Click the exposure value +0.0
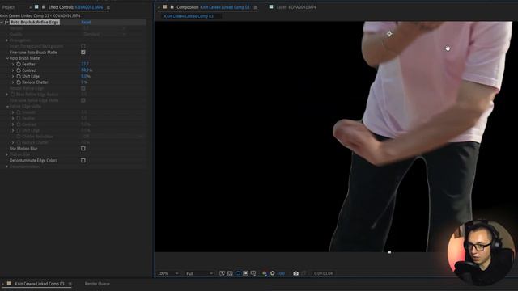Screen dimensions: 518x291 [281, 273]
